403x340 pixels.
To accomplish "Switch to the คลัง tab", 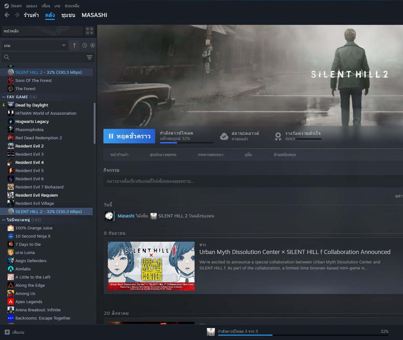I will click(x=50, y=15).
